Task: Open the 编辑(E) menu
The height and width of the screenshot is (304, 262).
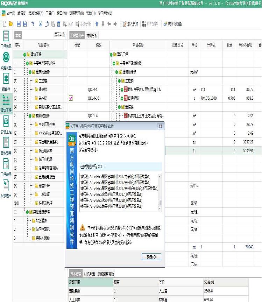Action: tap(22, 13)
